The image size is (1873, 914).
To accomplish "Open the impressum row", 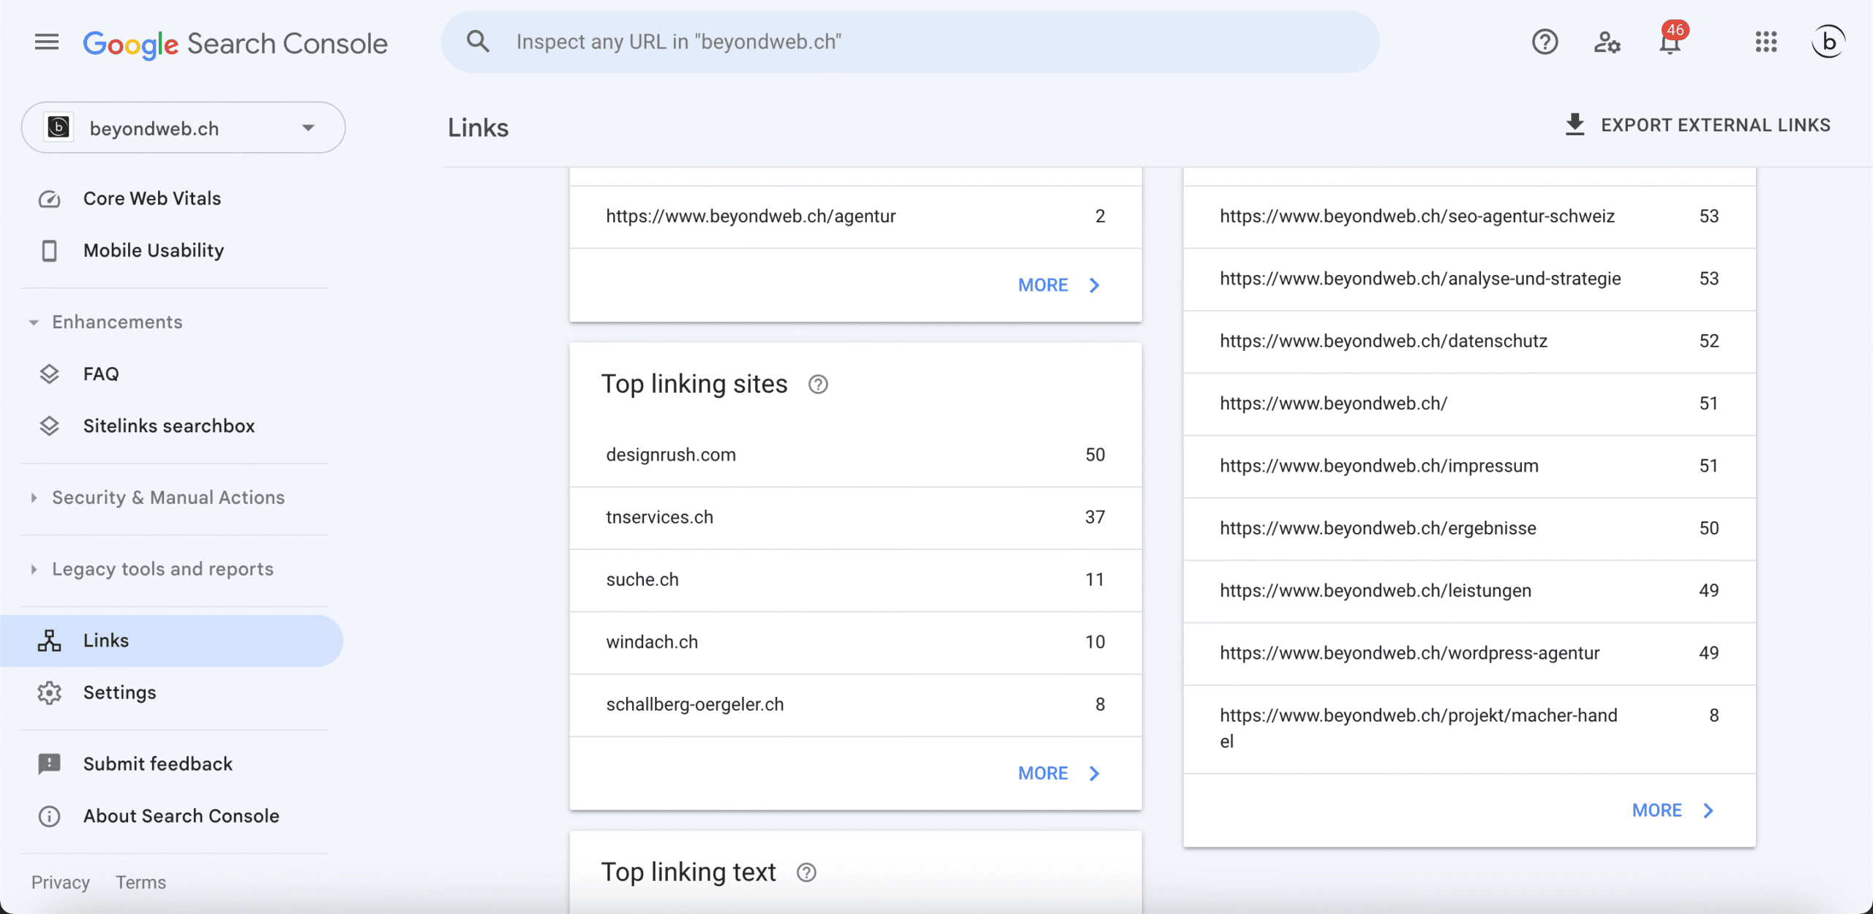I will (1469, 467).
